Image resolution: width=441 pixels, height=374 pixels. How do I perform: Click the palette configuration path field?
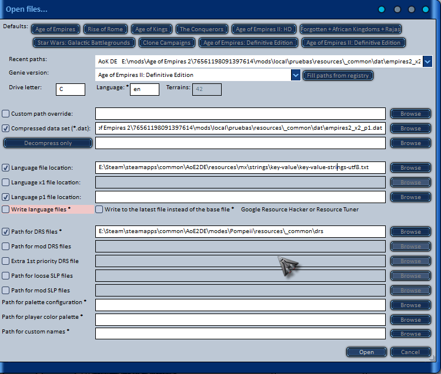pos(240,305)
